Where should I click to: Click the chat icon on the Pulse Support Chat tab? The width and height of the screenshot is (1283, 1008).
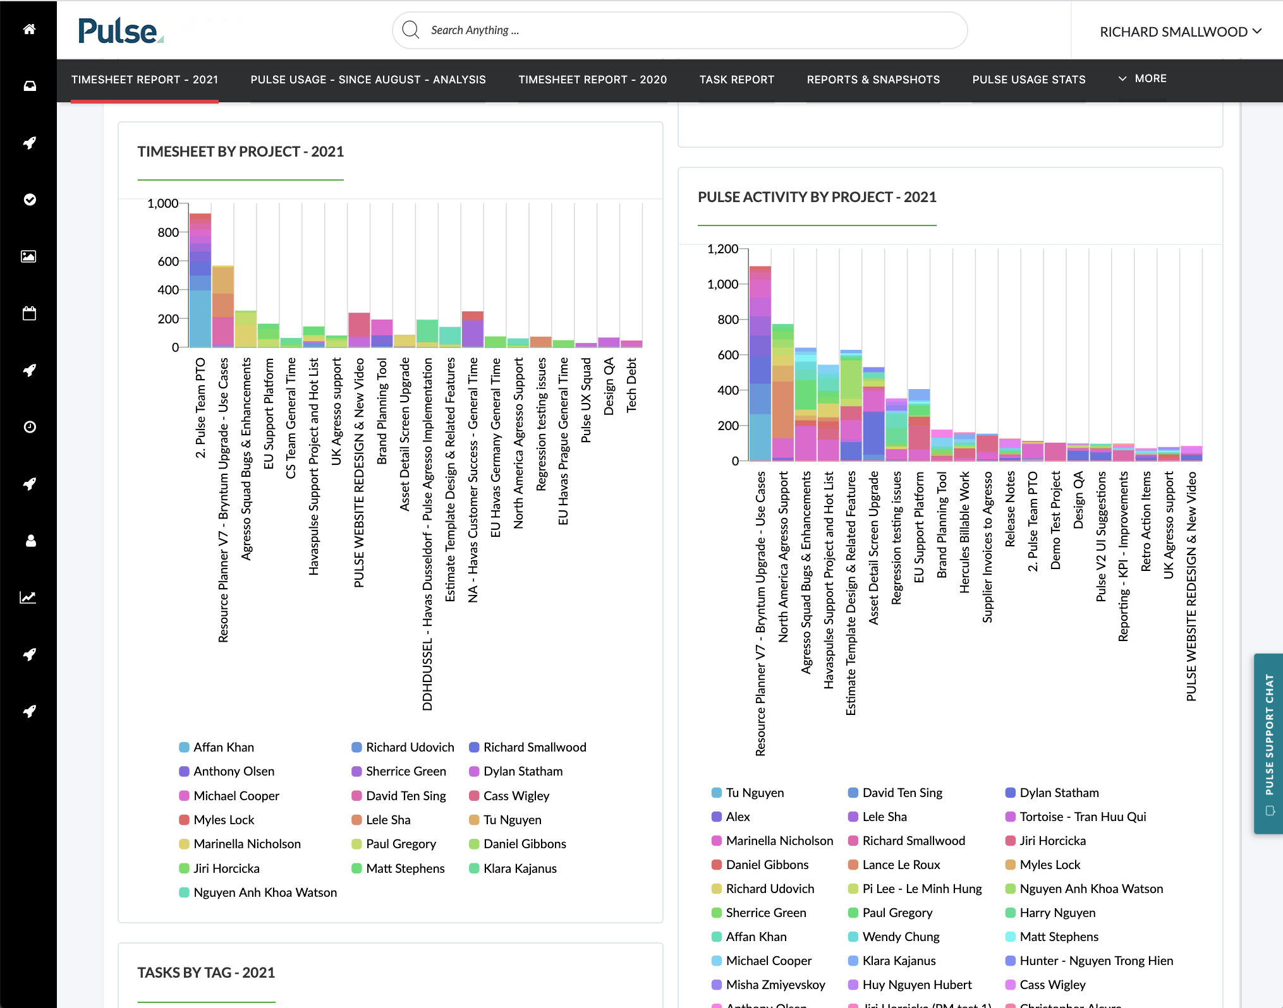[x=1270, y=810]
